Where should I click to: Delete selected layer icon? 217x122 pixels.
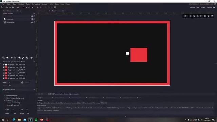pos(32,58)
